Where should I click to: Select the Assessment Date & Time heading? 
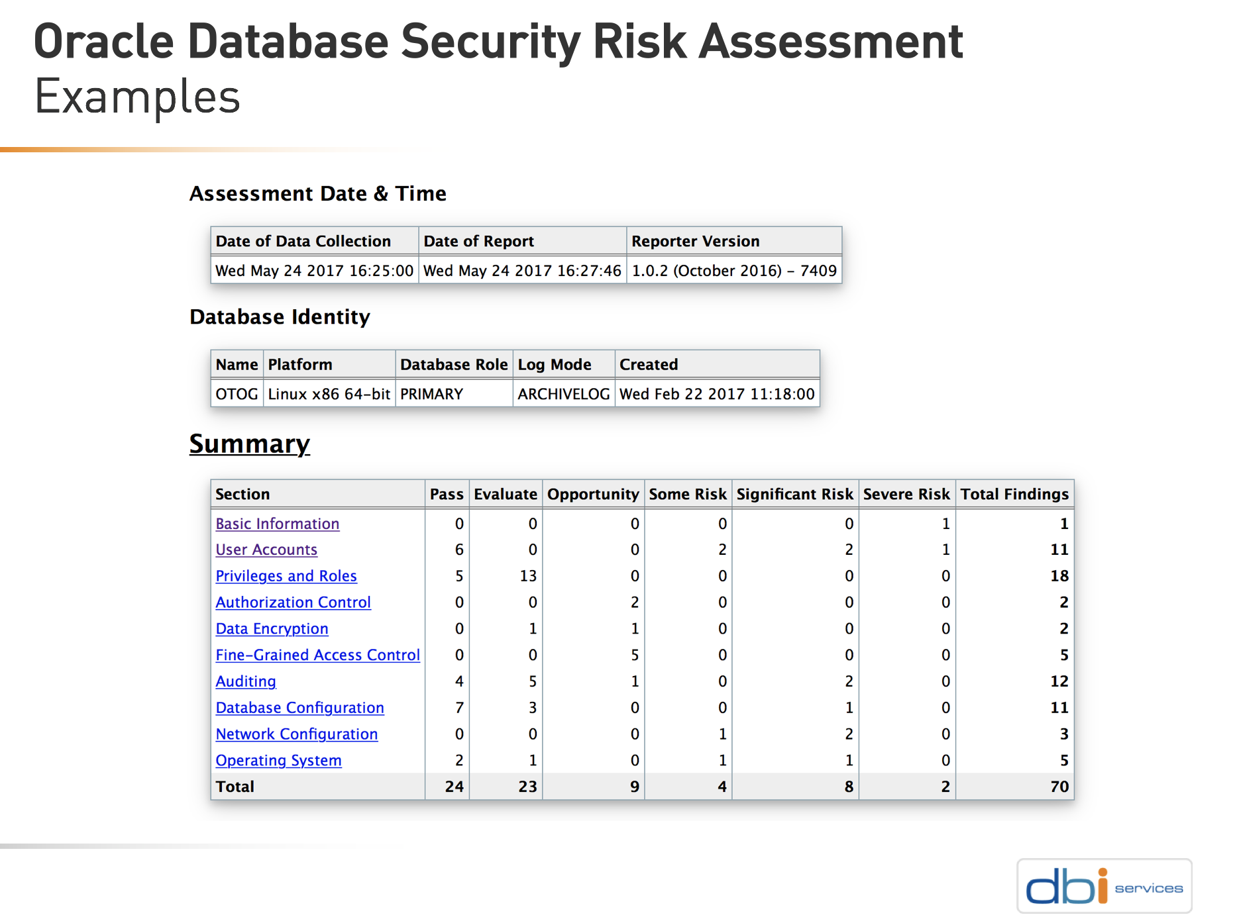318,193
